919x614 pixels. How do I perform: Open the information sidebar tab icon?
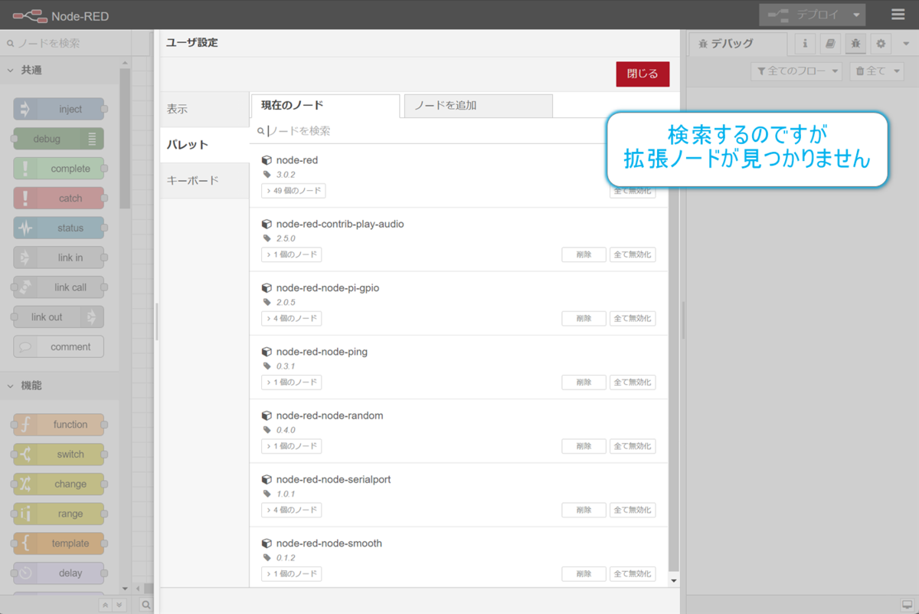[805, 44]
